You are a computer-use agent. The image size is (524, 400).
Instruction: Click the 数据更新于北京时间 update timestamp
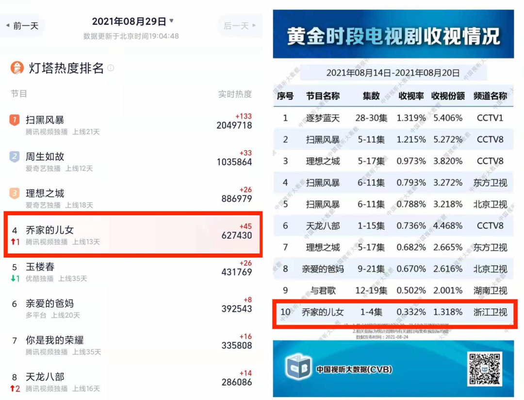(131, 36)
